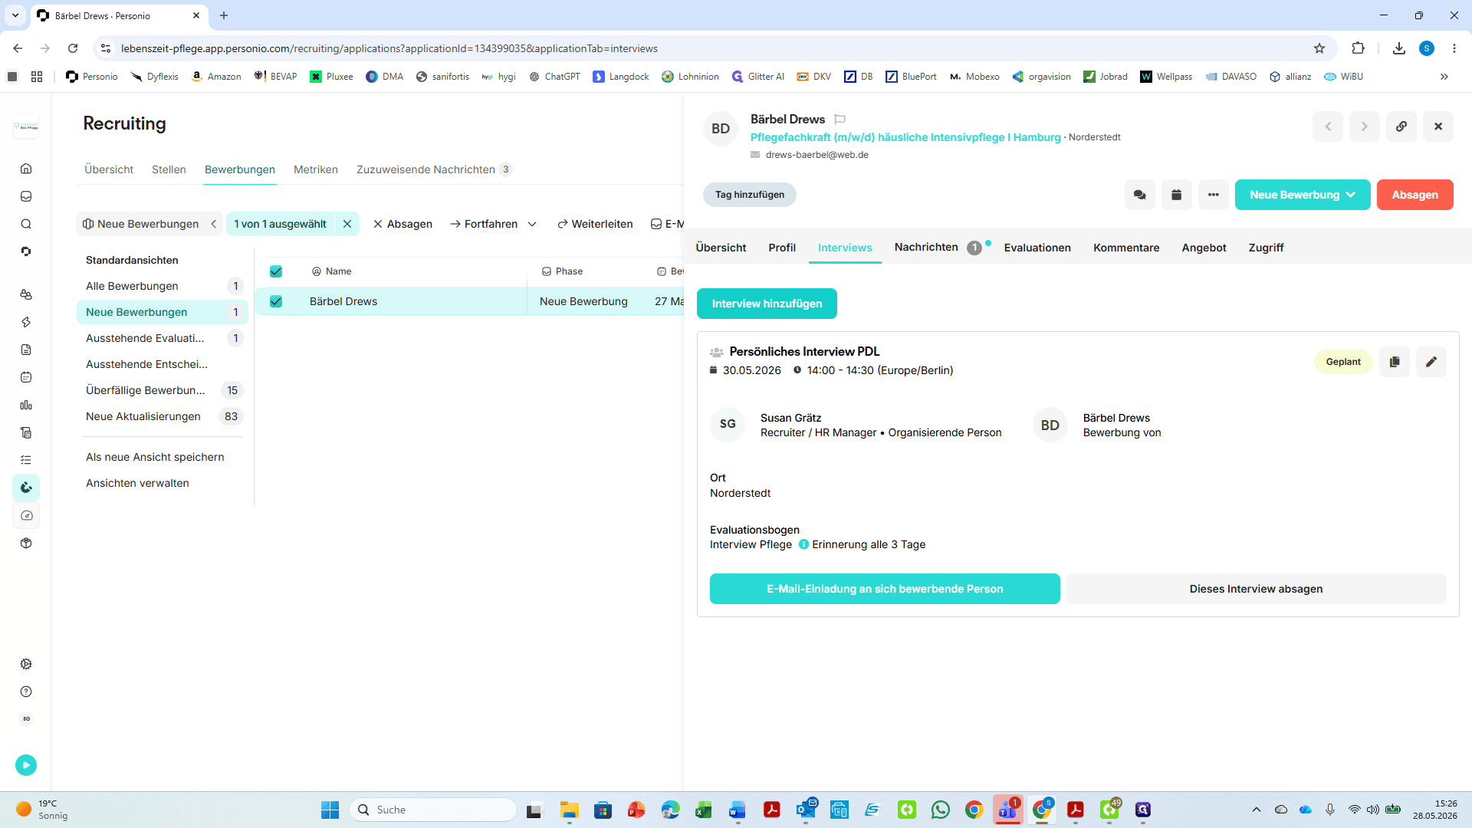This screenshot has width=1472, height=828.
Task: Click the chat messages icon button
Action: pos(1140,195)
